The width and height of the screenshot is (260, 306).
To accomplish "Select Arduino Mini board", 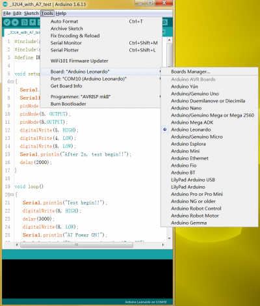I will coord(209,151).
